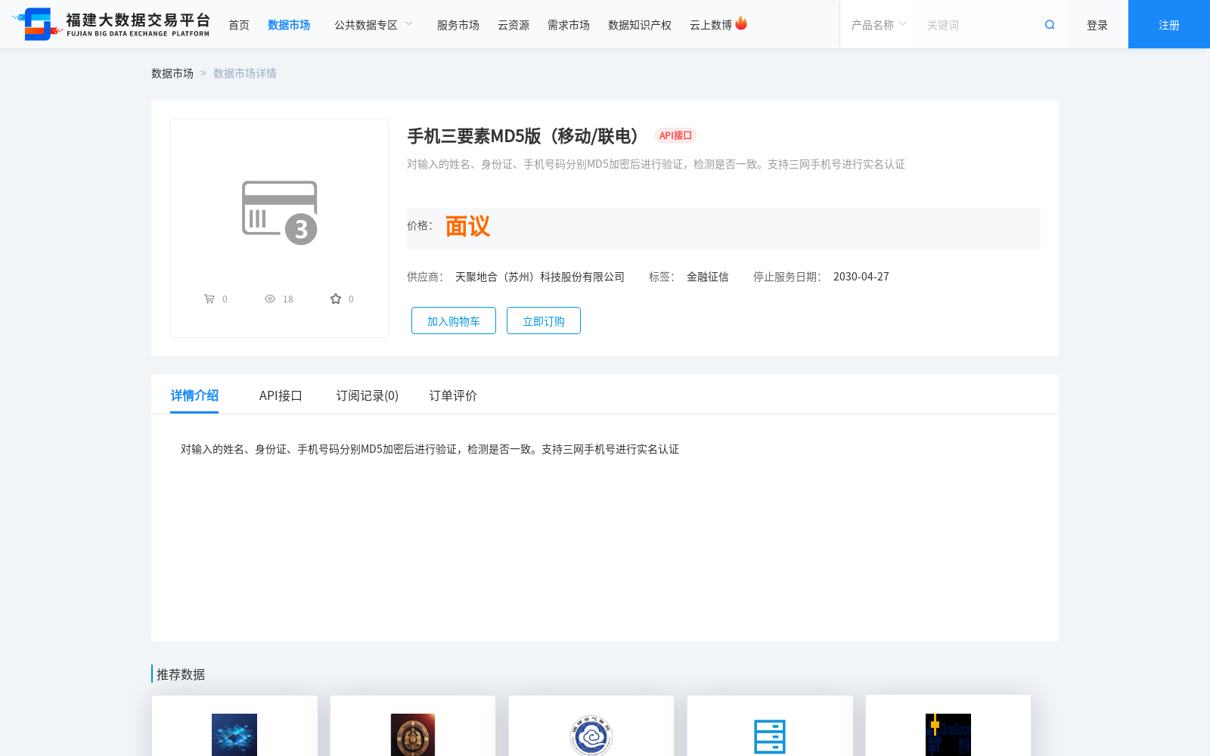
Task: Click the star favorite icon
Action: 336,299
